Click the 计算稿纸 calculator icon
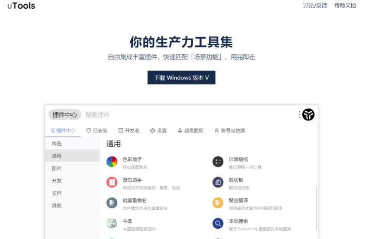 coord(218,162)
